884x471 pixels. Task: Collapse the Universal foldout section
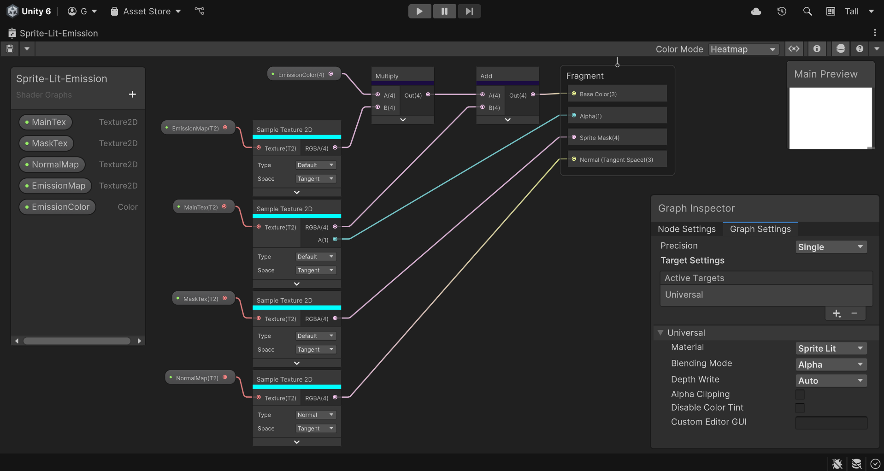[x=660, y=333]
